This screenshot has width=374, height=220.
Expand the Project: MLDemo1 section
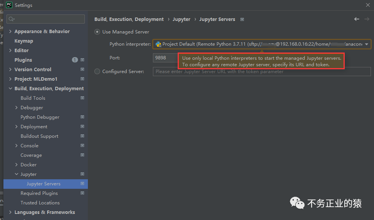[10, 79]
